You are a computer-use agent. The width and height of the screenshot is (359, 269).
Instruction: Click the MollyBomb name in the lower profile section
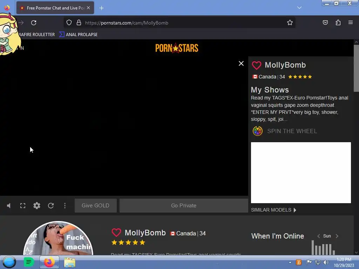pyautogui.click(x=145, y=233)
